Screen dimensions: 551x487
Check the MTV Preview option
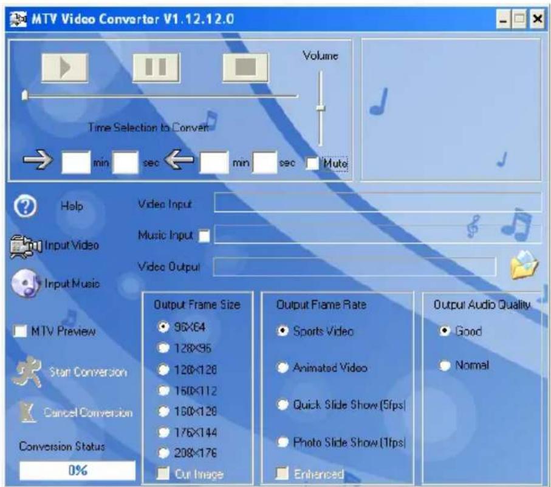point(20,331)
